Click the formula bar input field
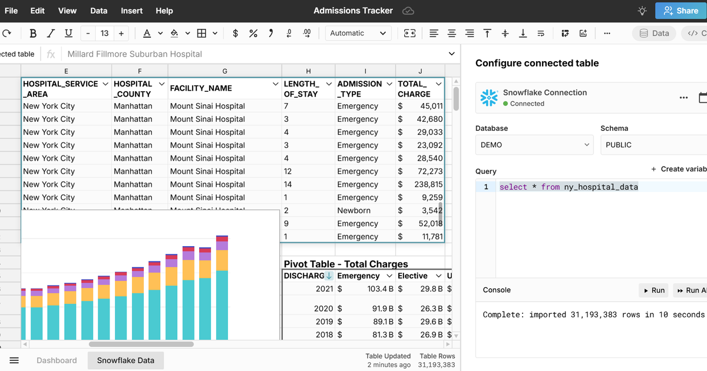This screenshot has height=371, width=707. coord(253,54)
